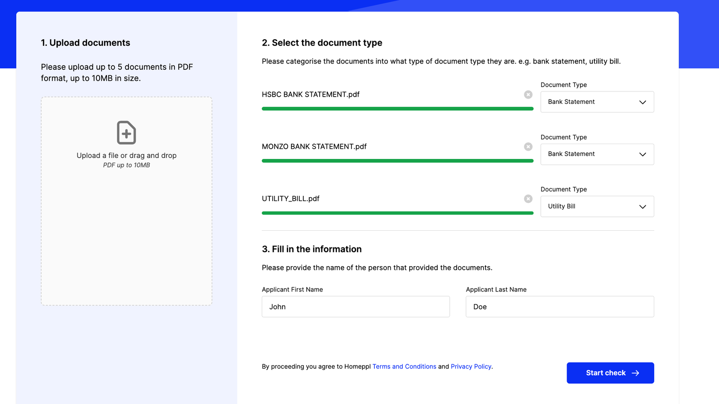The width and height of the screenshot is (719, 404).
Task: Remove UTILITY_BILL.pdf with its X icon
Action: (x=528, y=199)
